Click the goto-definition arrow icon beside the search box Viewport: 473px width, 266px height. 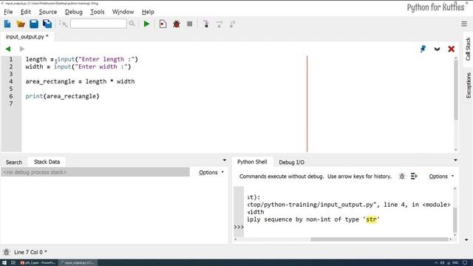[63, 24]
